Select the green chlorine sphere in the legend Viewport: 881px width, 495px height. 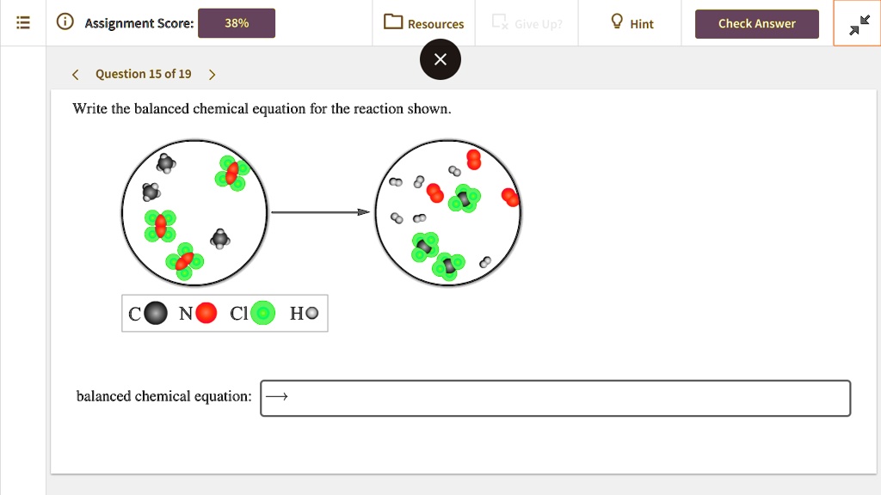262,313
